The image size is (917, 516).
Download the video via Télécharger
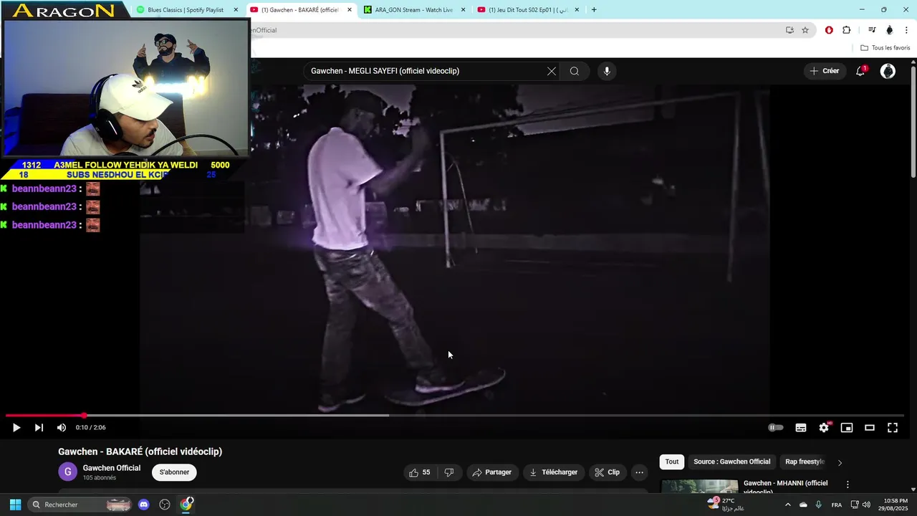tap(554, 472)
